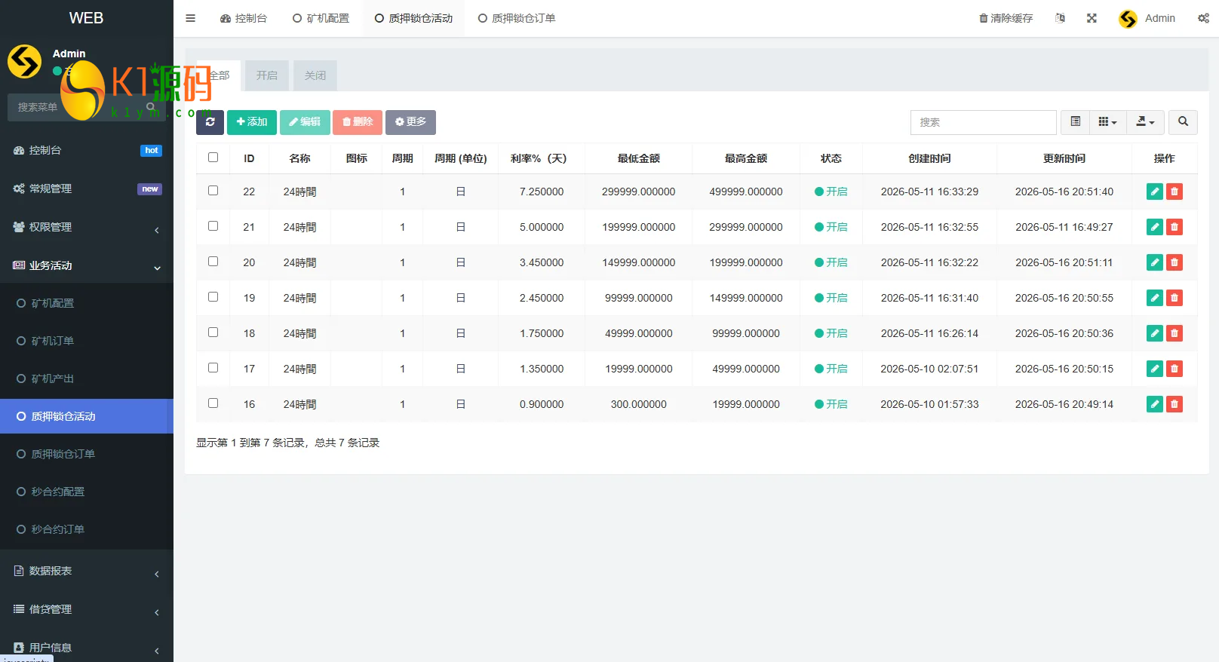Viewport: 1219px width, 662px height.
Task: Open the export data dropdown
Action: point(1145,122)
